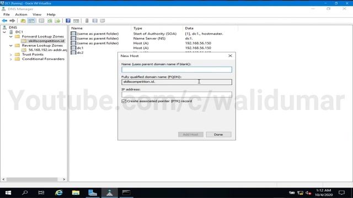Select the Forward Lookup Zones tree item
The height and width of the screenshot is (198, 353).
[43, 36]
